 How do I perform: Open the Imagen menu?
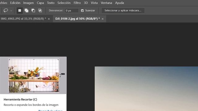click(28, 3)
